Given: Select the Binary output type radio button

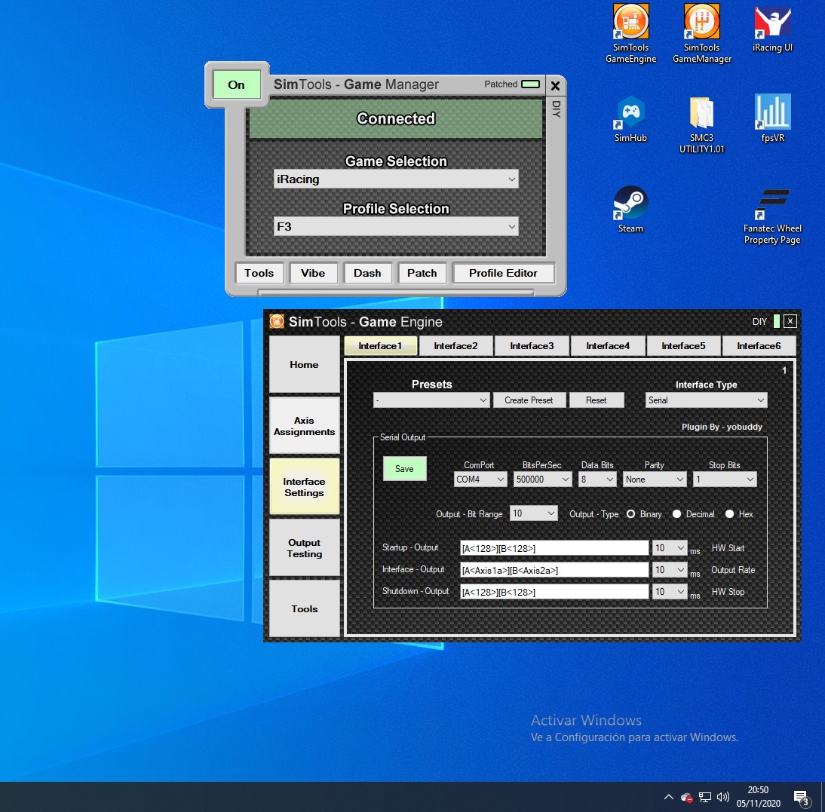Looking at the screenshot, I should 630,513.
